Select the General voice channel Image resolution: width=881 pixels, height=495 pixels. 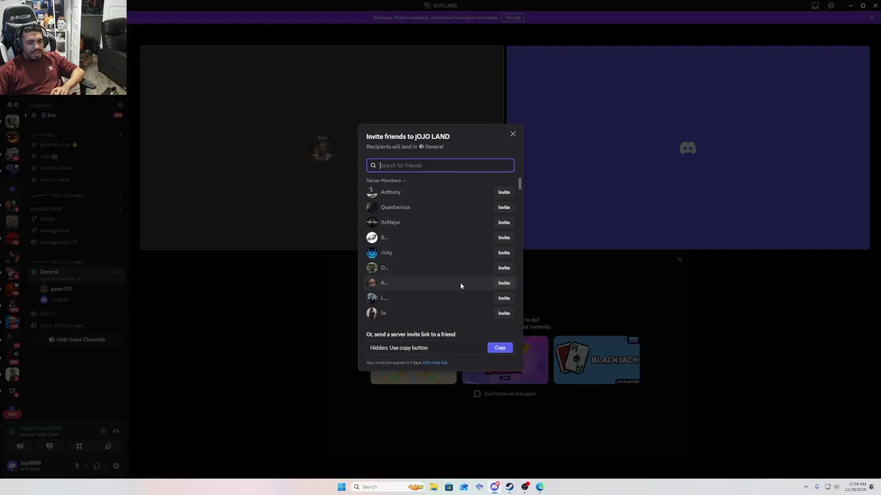click(x=76, y=272)
